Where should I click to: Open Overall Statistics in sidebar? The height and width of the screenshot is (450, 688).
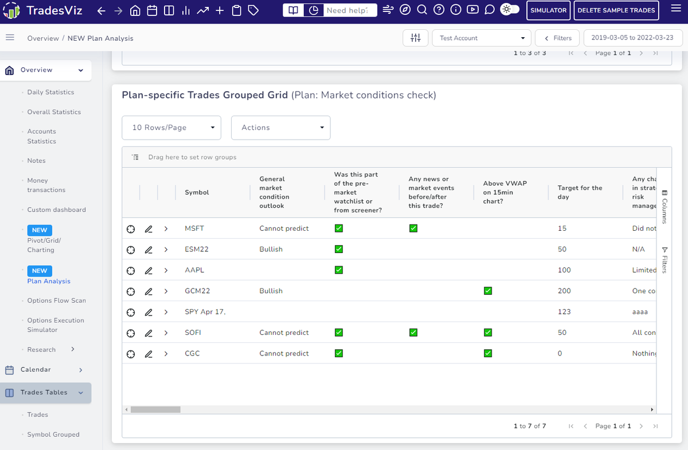(x=54, y=112)
